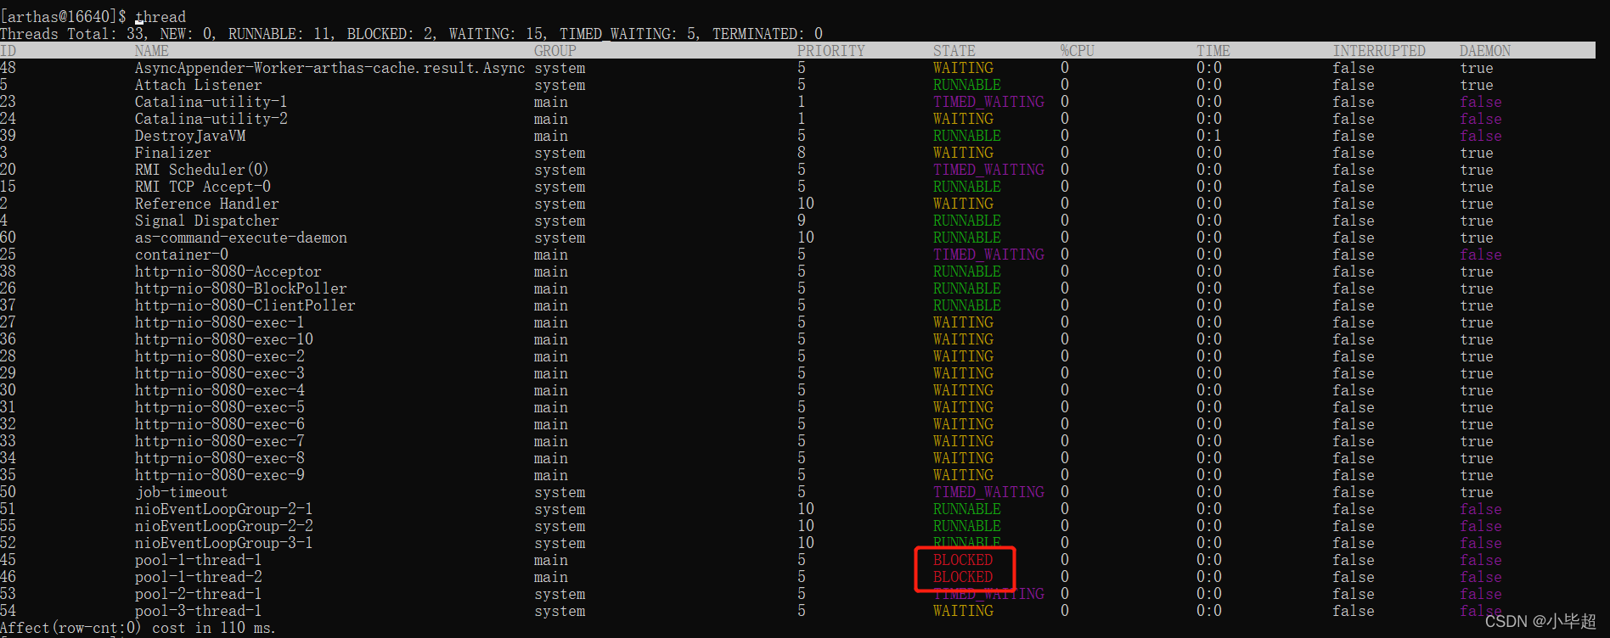Click the 'thread' command at the prompt
This screenshot has height=638, width=1610.
click(160, 17)
